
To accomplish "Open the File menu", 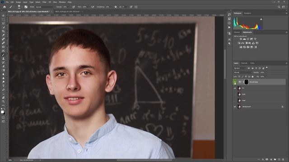I will tap(7, 2).
